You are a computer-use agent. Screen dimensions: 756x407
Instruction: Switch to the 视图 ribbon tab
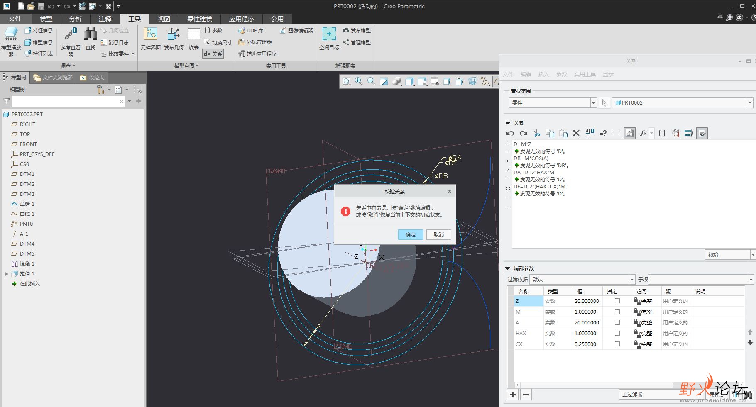tap(164, 19)
